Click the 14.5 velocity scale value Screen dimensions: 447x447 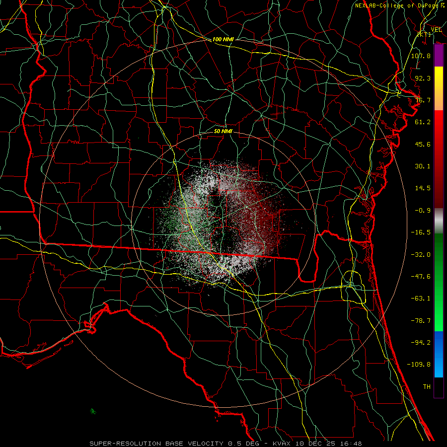click(x=423, y=188)
